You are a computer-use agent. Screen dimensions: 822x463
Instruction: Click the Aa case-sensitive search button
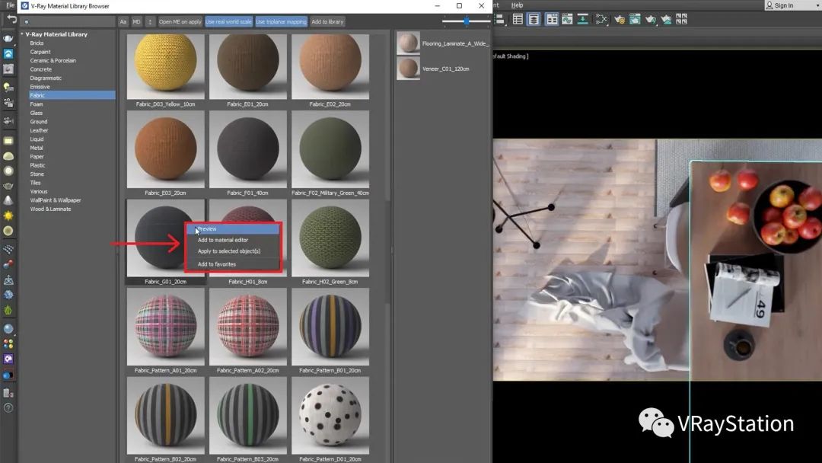123,21
